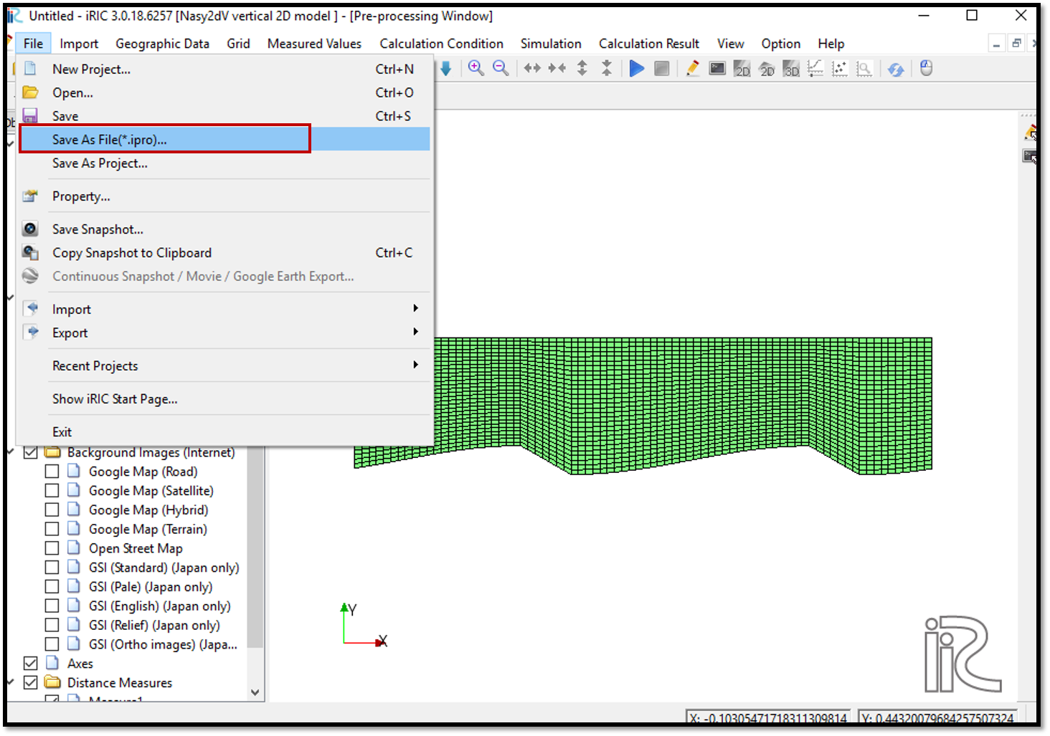
Task: Choose Save As Project... from File menu
Action: point(224,163)
